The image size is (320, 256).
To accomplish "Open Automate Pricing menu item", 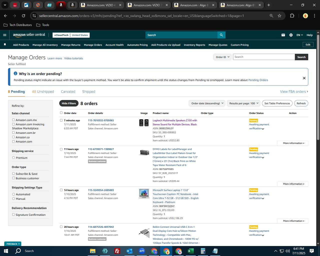I will click(137, 45).
